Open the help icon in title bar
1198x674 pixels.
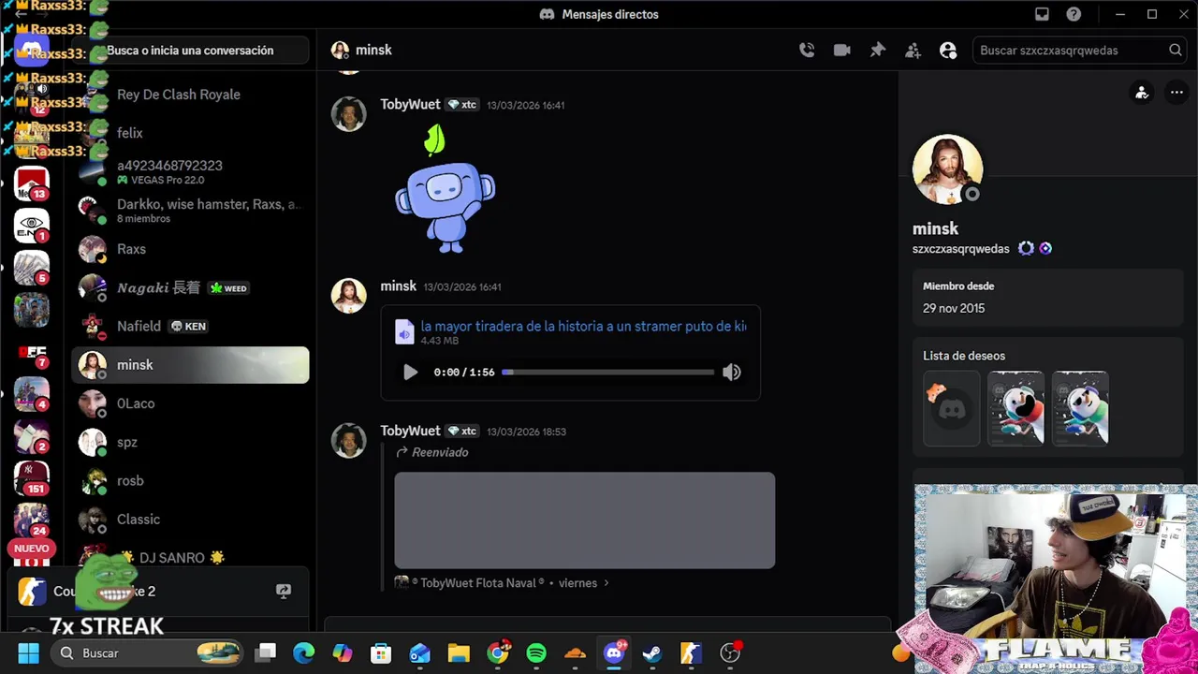click(1074, 14)
